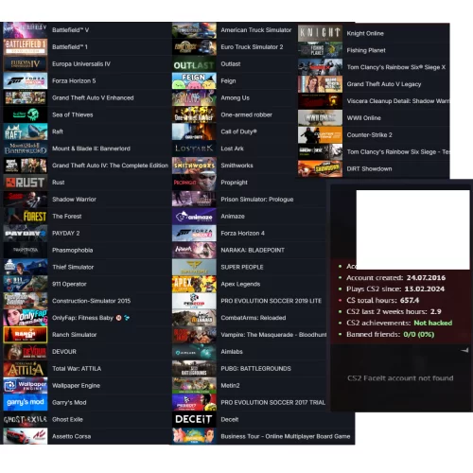Select the Feign game icon
Image resolution: width=473 pixels, height=473 pixels.
194,80
